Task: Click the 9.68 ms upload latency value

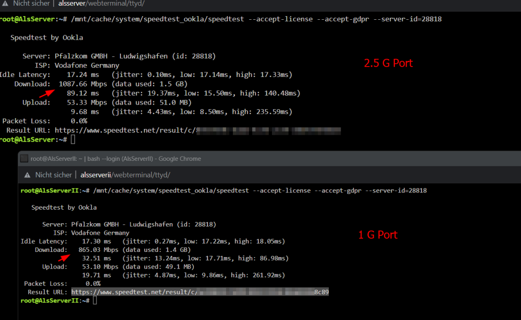Action: (x=85, y=112)
